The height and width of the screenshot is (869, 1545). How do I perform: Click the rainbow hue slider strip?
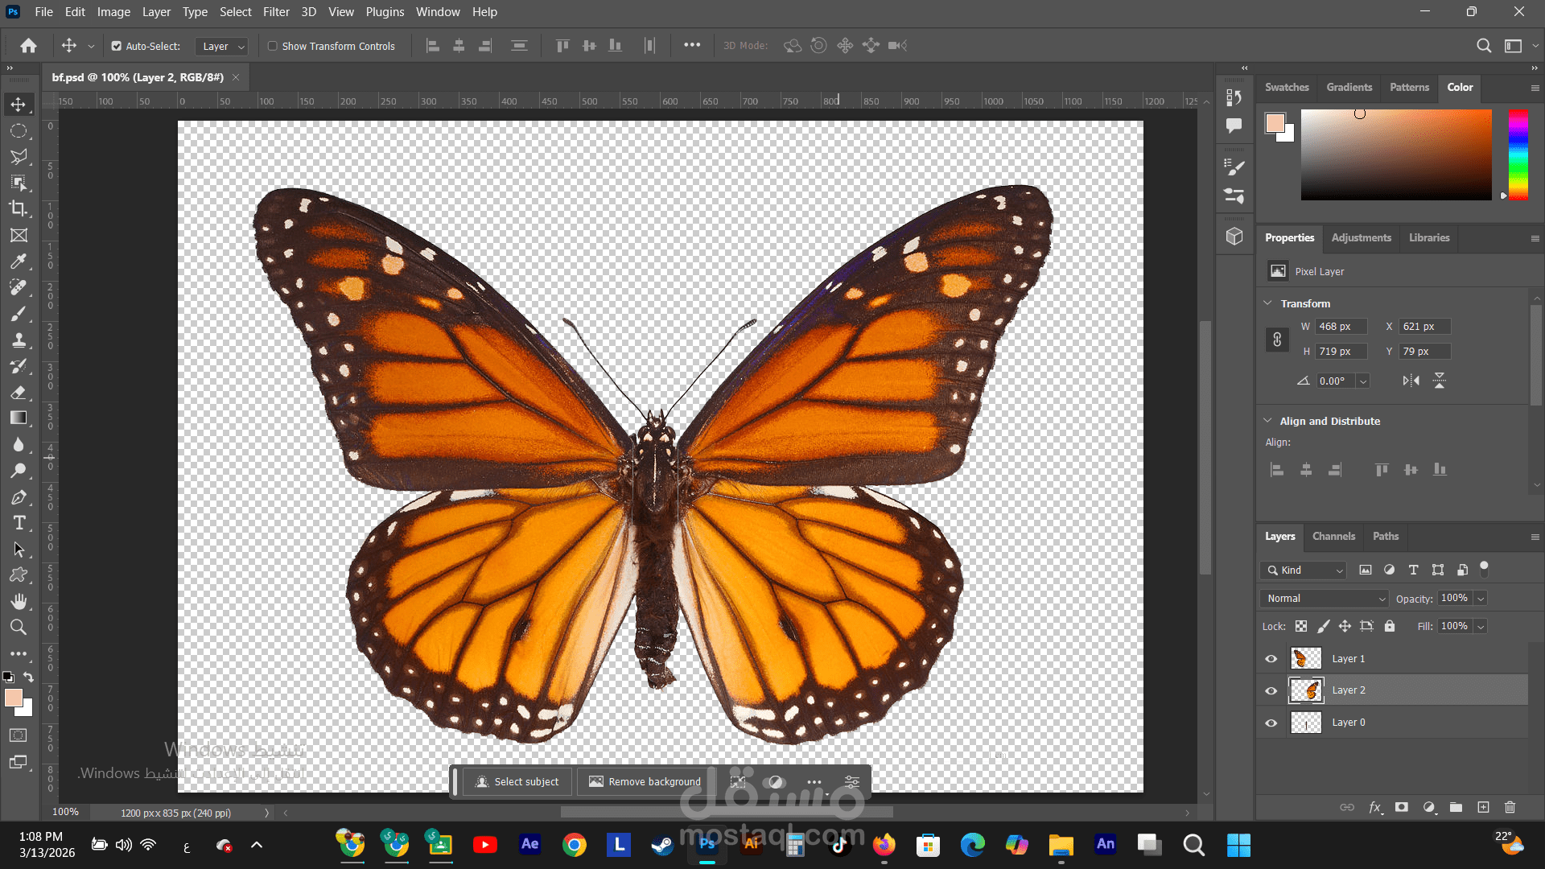(x=1518, y=154)
